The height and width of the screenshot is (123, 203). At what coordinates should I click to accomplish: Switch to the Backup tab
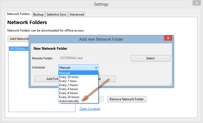point(38,14)
